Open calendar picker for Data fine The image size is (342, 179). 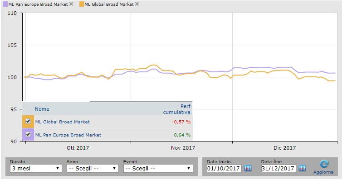coord(302,168)
